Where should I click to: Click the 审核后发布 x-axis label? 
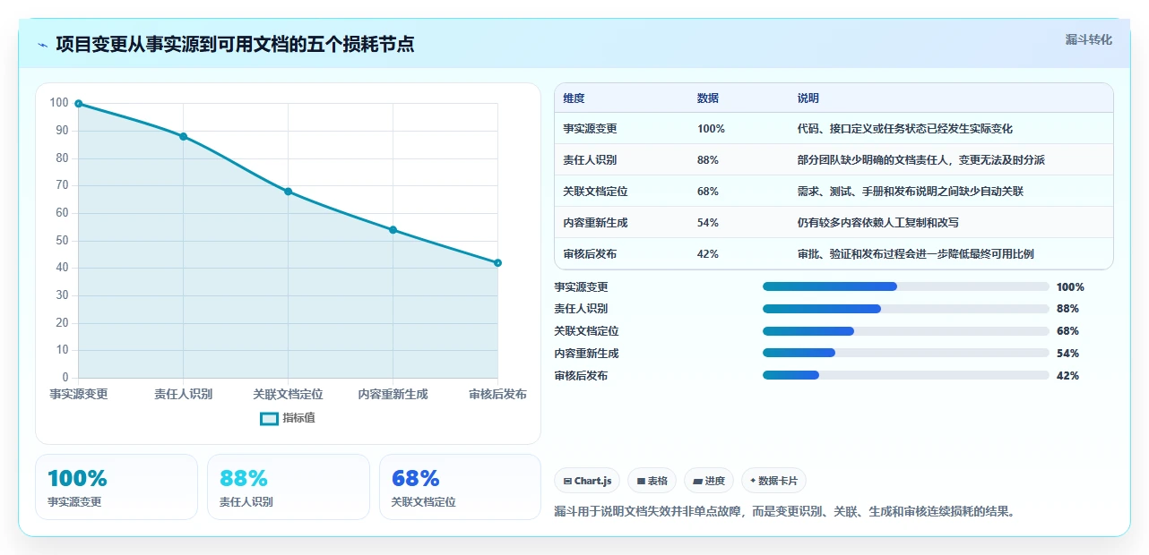(497, 394)
